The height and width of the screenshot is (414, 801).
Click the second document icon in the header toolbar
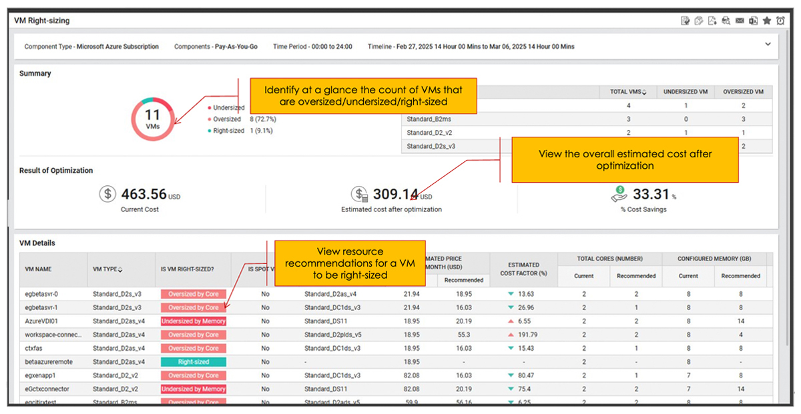698,21
